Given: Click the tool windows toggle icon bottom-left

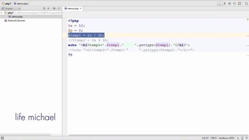Looking at the screenshot, I should click(2, 138).
